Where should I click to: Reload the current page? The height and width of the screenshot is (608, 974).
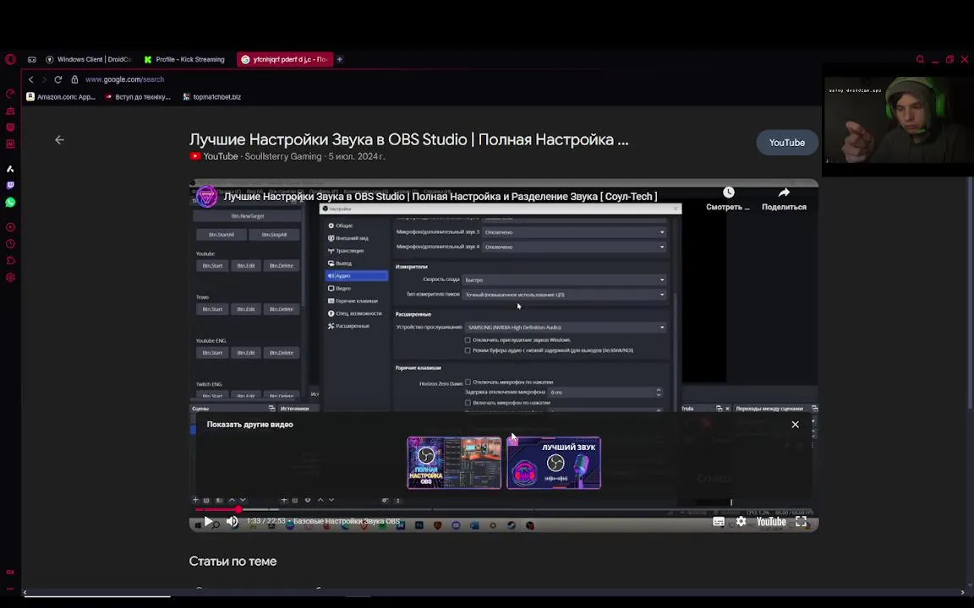(x=57, y=79)
